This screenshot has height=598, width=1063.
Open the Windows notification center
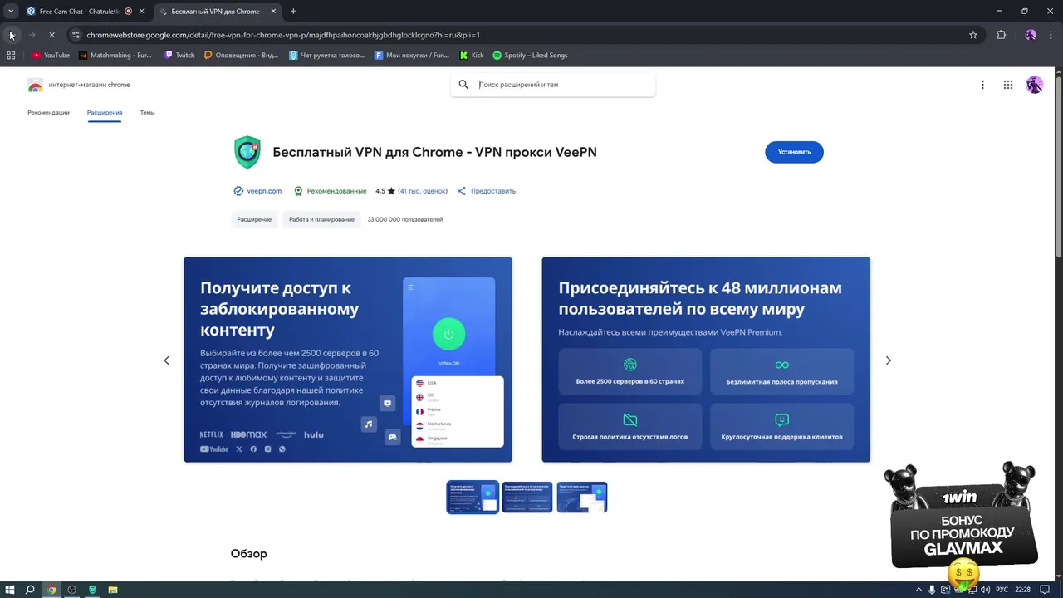tap(1046, 590)
